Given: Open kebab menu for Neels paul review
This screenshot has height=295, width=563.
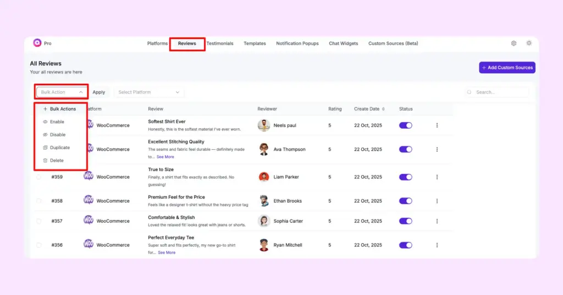Looking at the screenshot, I should (437, 125).
